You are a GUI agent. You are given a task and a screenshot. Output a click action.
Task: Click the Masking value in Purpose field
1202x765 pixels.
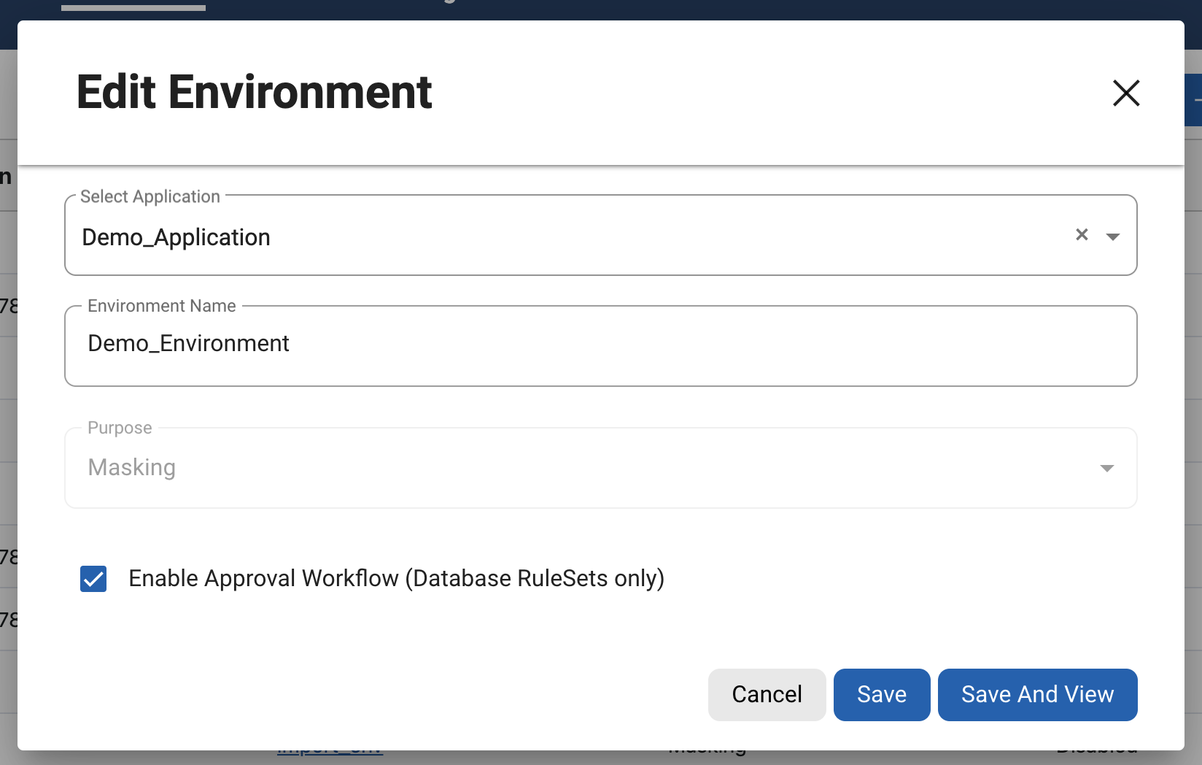pos(132,467)
